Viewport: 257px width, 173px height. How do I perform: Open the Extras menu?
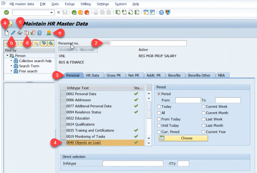click(70, 4)
